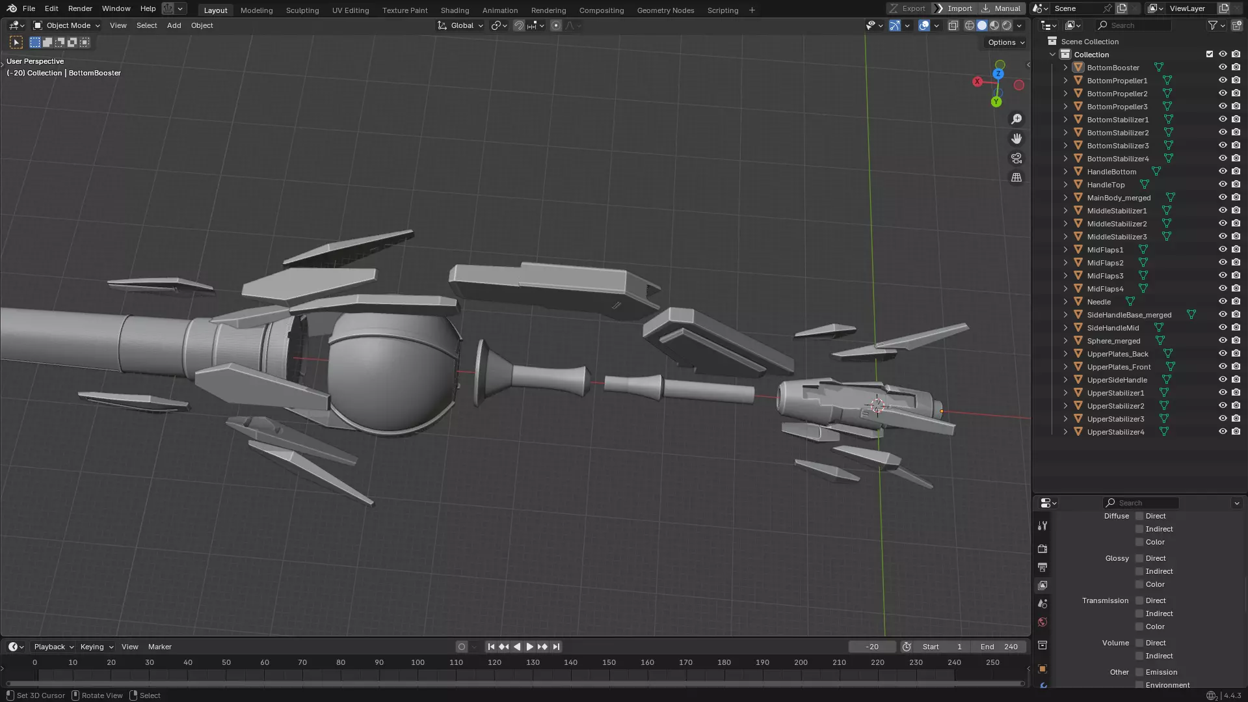Hide the Needle object in the viewport
1248x702 pixels.
coord(1223,301)
